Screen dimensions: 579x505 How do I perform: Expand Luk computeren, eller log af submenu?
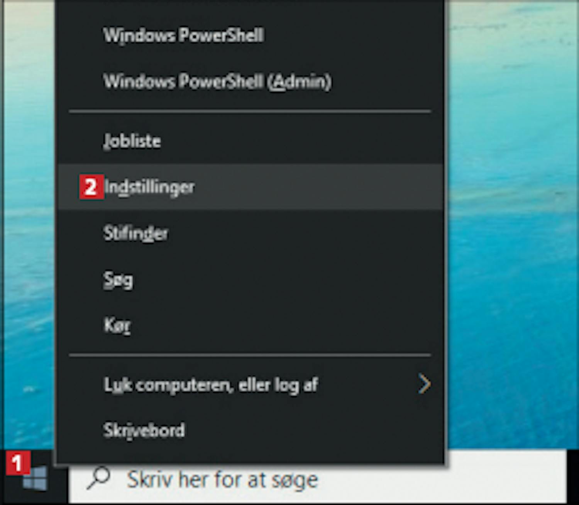pyautogui.click(x=250, y=384)
